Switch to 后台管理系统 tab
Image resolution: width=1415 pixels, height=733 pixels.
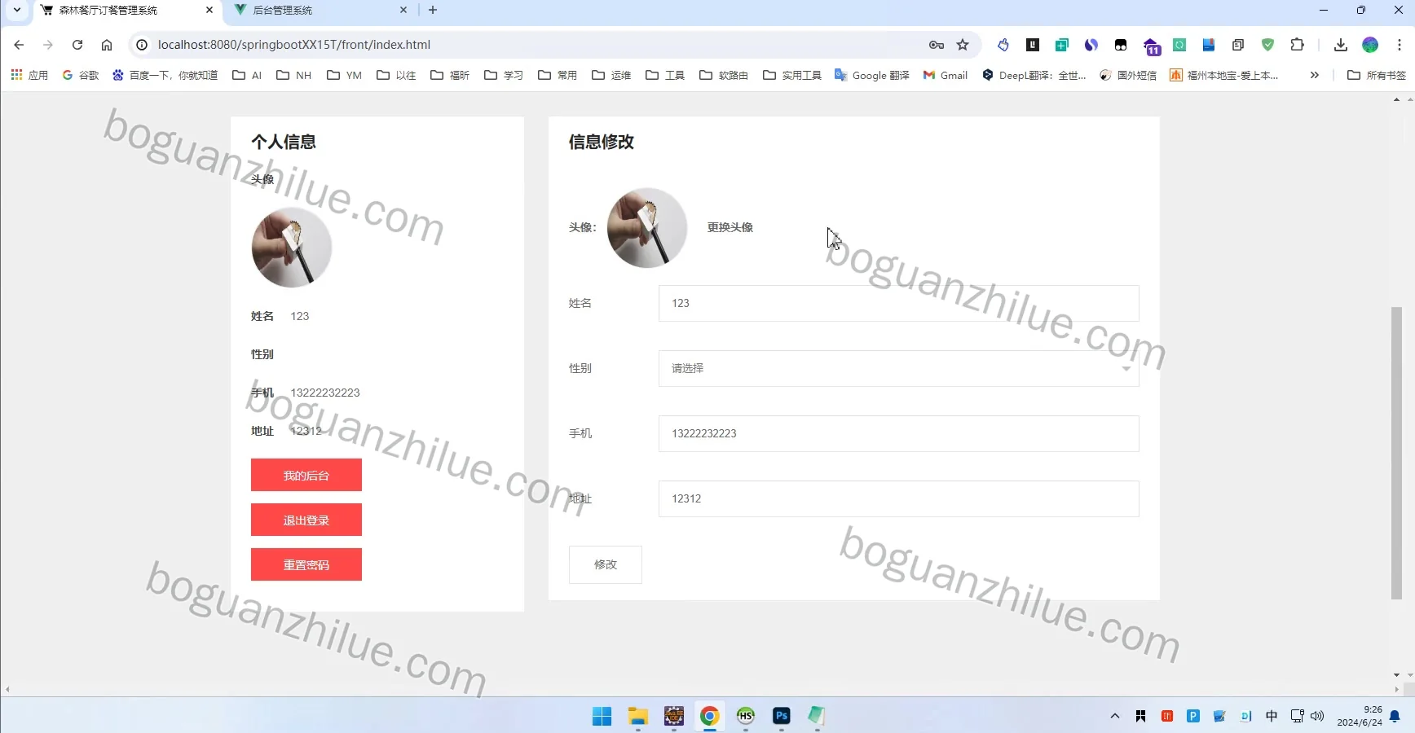coord(319,11)
